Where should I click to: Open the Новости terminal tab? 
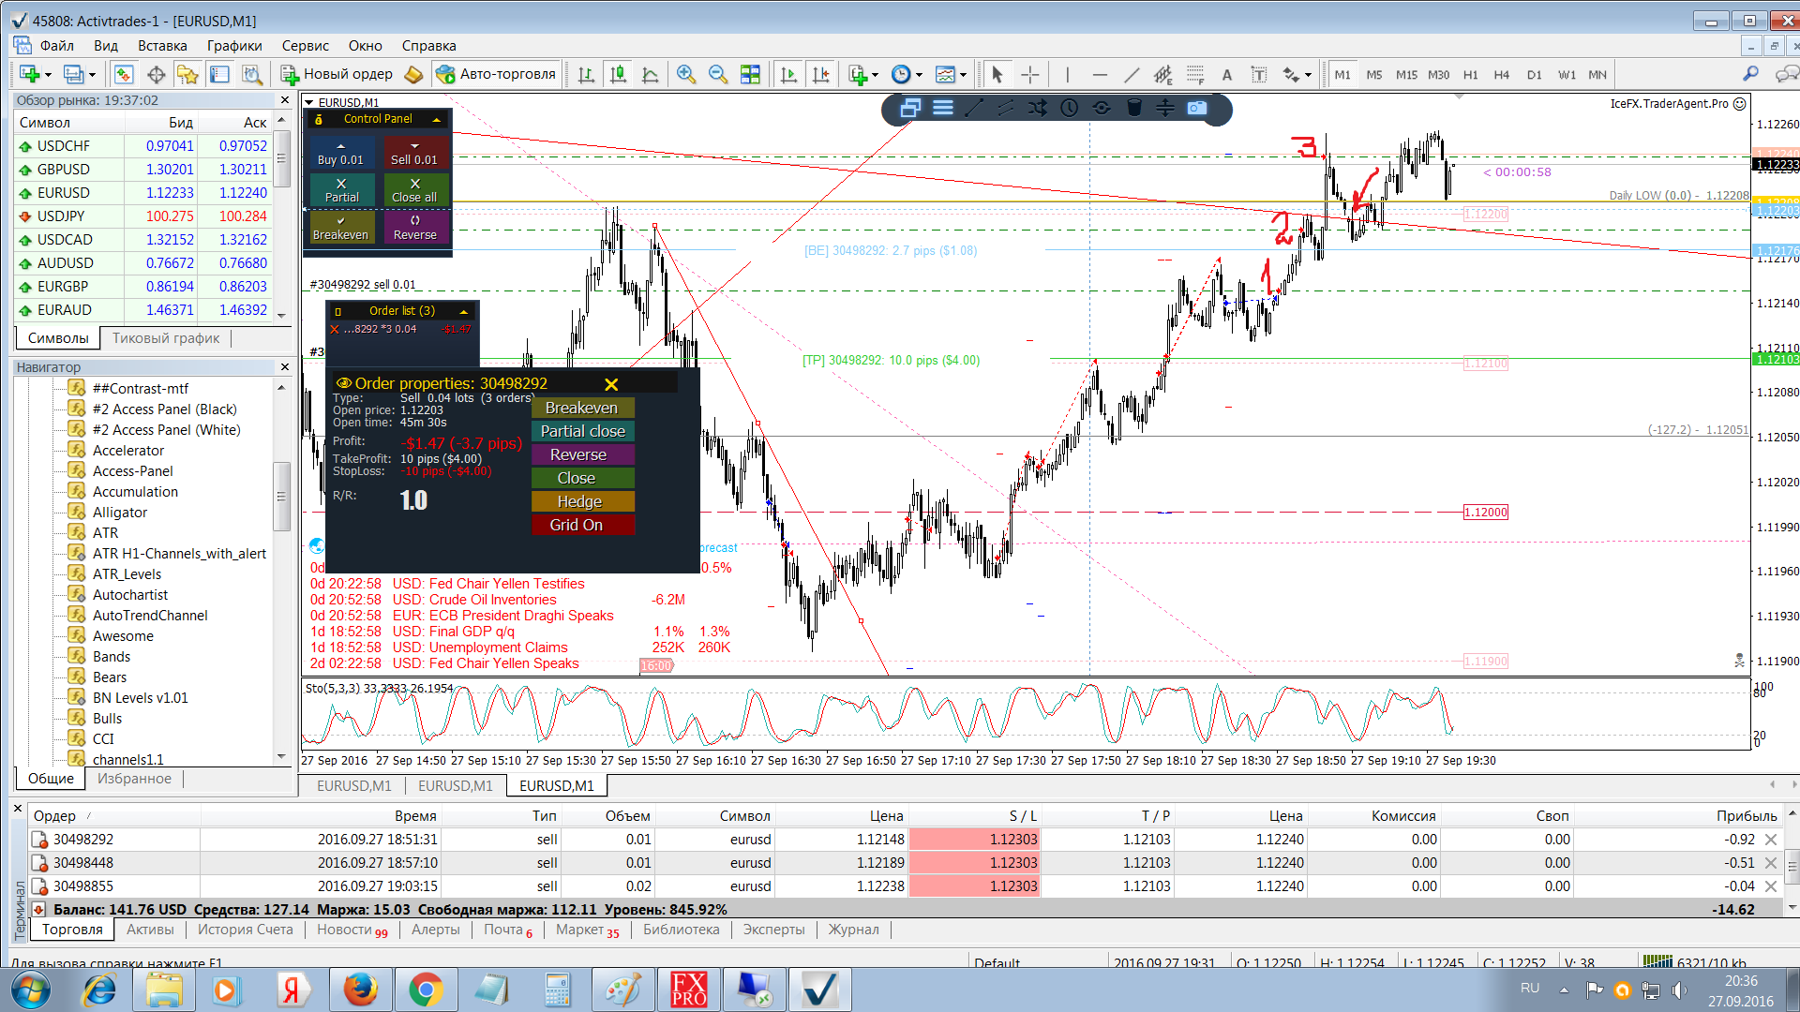click(x=352, y=930)
